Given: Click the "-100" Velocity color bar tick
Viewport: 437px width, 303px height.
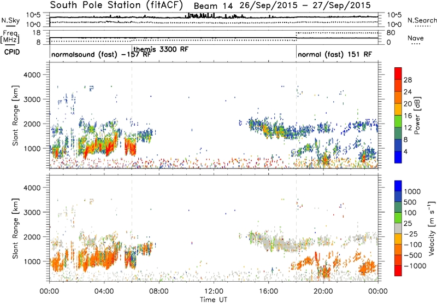Looking at the screenshot, I should point(413,244).
